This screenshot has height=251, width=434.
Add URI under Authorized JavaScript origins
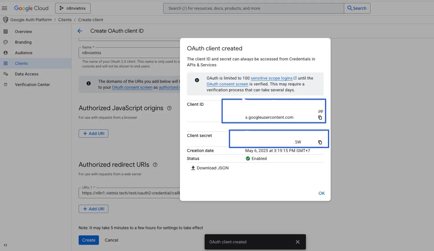[93, 133]
